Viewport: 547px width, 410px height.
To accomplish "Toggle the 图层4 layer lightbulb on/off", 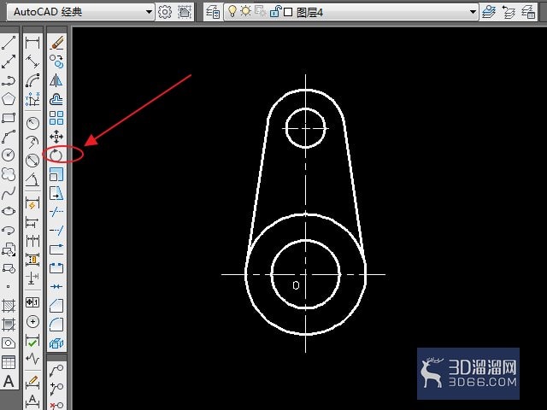I will point(232,12).
